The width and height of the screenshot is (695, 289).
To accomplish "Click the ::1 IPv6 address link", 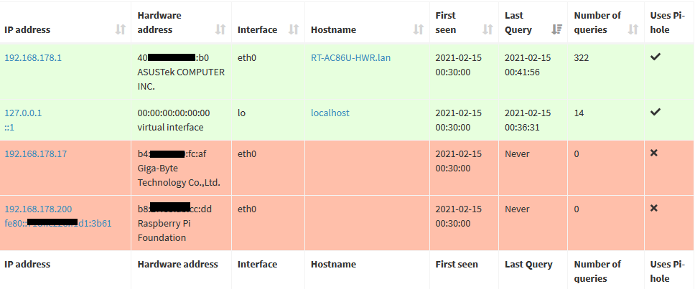I will (x=10, y=127).
